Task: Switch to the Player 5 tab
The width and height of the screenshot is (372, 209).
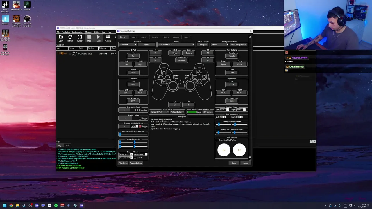Action: pos(166,37)
